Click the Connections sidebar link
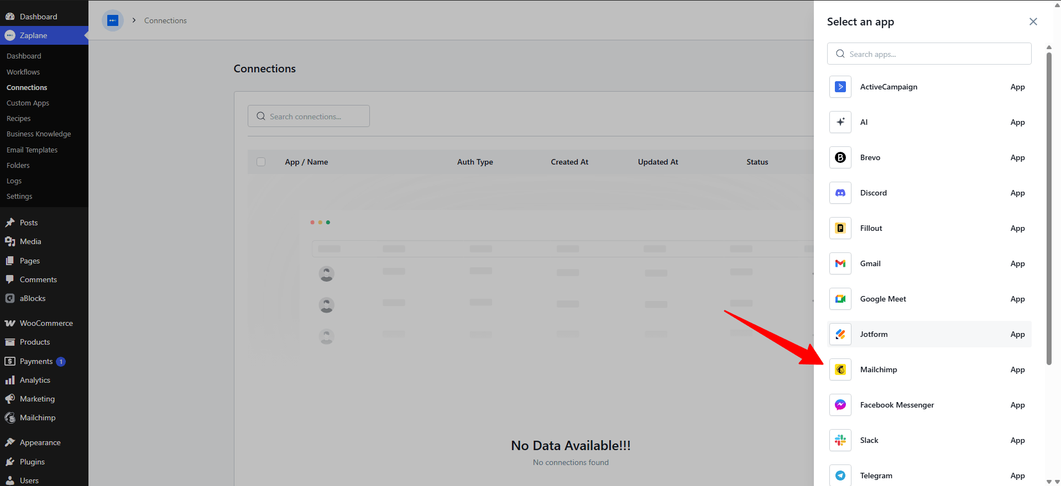 [x=27, y=87]
